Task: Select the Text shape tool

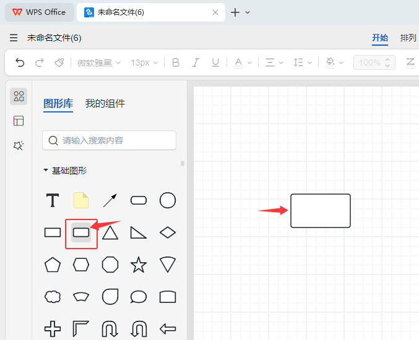Action: click(x=53, y=200)
